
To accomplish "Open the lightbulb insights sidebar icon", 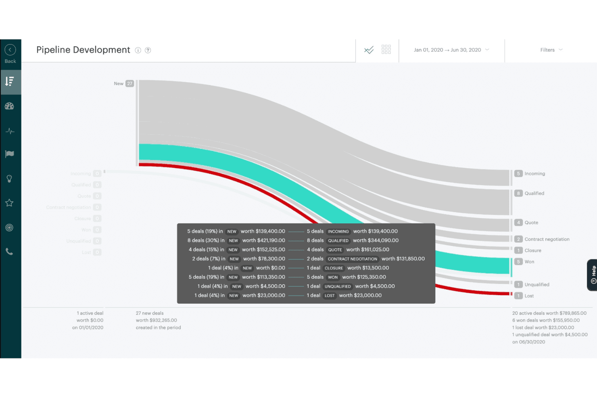I will point(10,179).
